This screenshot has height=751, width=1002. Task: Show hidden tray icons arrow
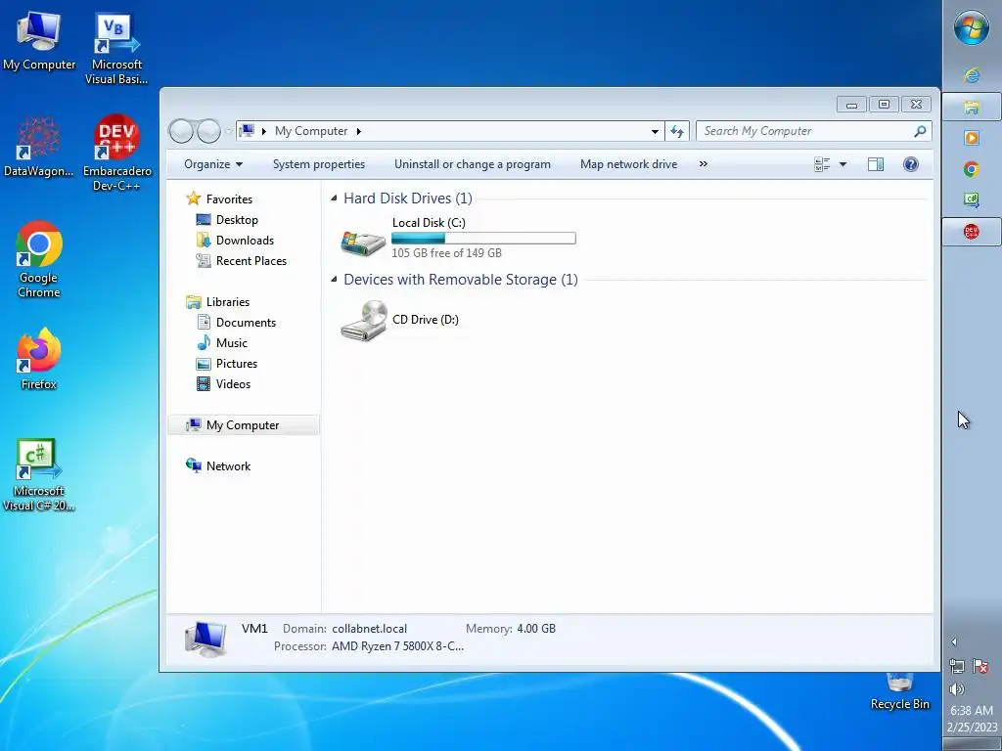(954, 641)
